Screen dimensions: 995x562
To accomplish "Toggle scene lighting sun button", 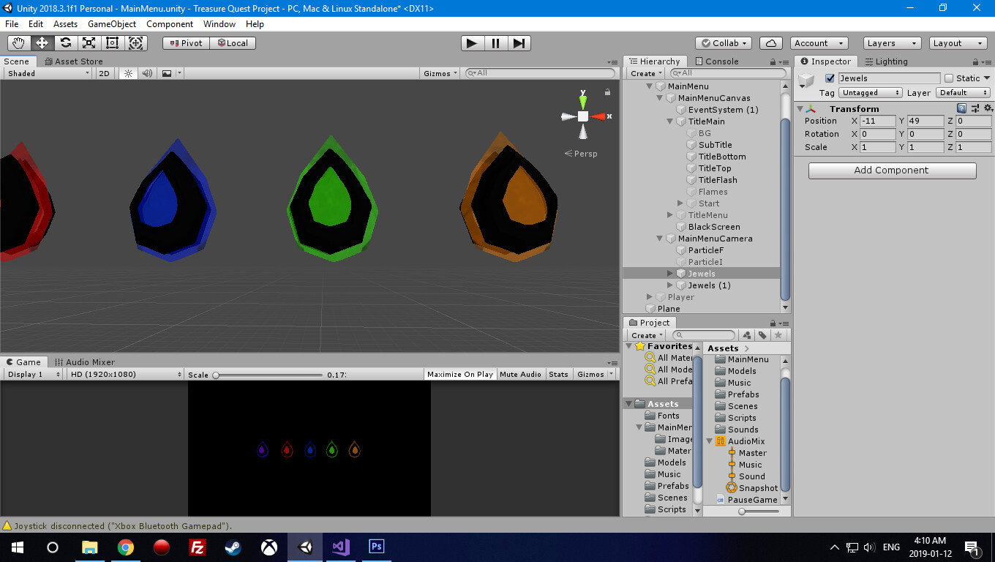I will point(128,73).
